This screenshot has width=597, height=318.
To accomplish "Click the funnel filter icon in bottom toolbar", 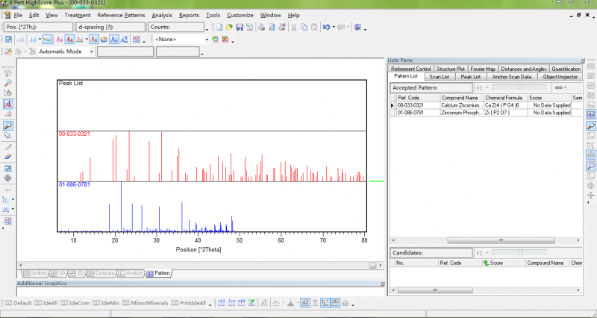I will pyautogui.click(x=253, y=302).
